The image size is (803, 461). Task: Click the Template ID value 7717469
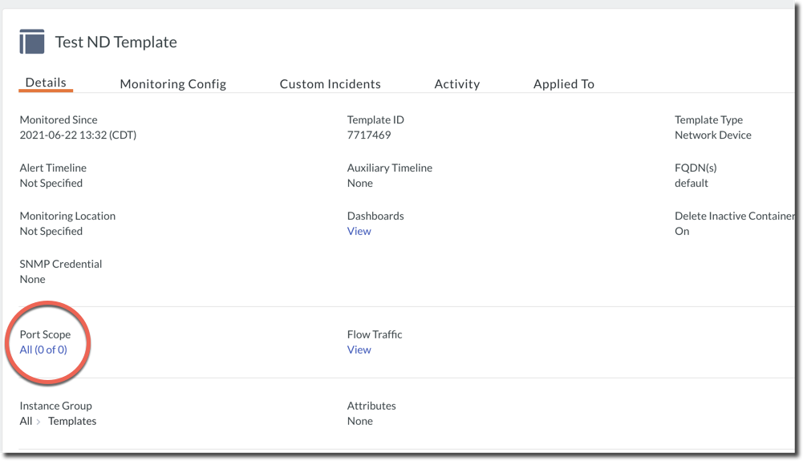pyautogui.click(x=369, y=135)
